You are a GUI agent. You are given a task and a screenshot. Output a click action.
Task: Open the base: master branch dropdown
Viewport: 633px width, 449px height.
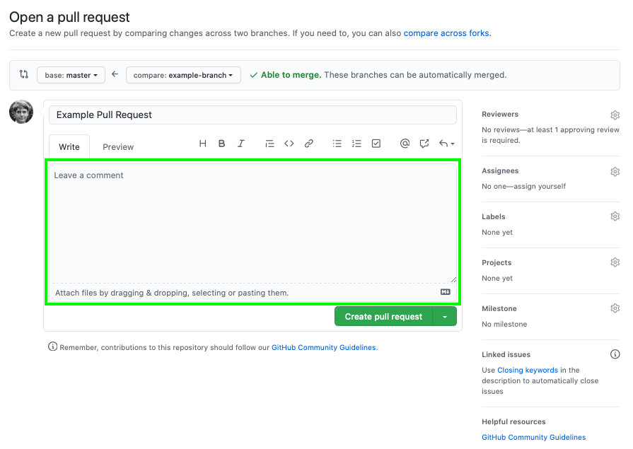tap(71, 75)
